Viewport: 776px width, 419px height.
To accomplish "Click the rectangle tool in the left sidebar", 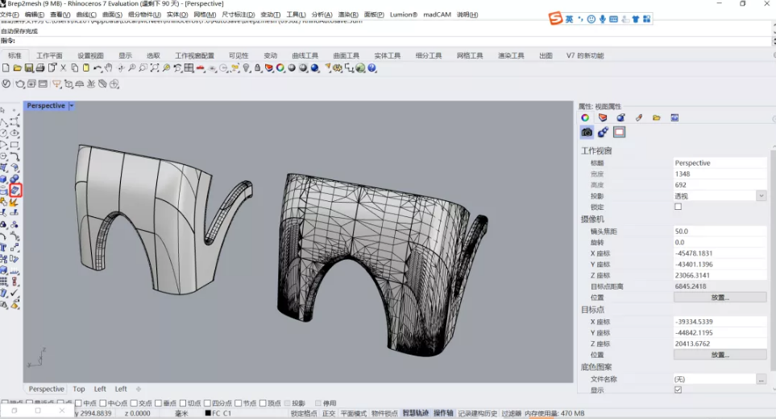I will click(x=15, y=144).
